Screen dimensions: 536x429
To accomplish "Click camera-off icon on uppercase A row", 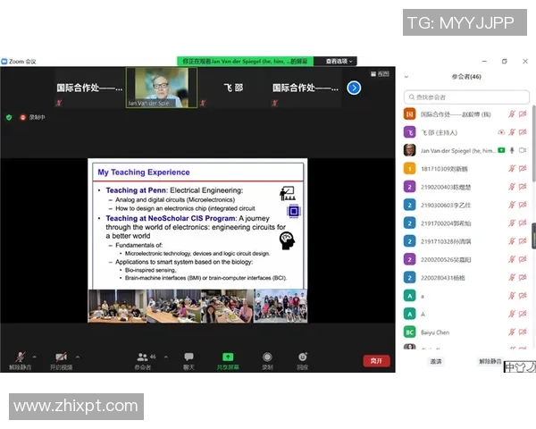I will point(523,314).
